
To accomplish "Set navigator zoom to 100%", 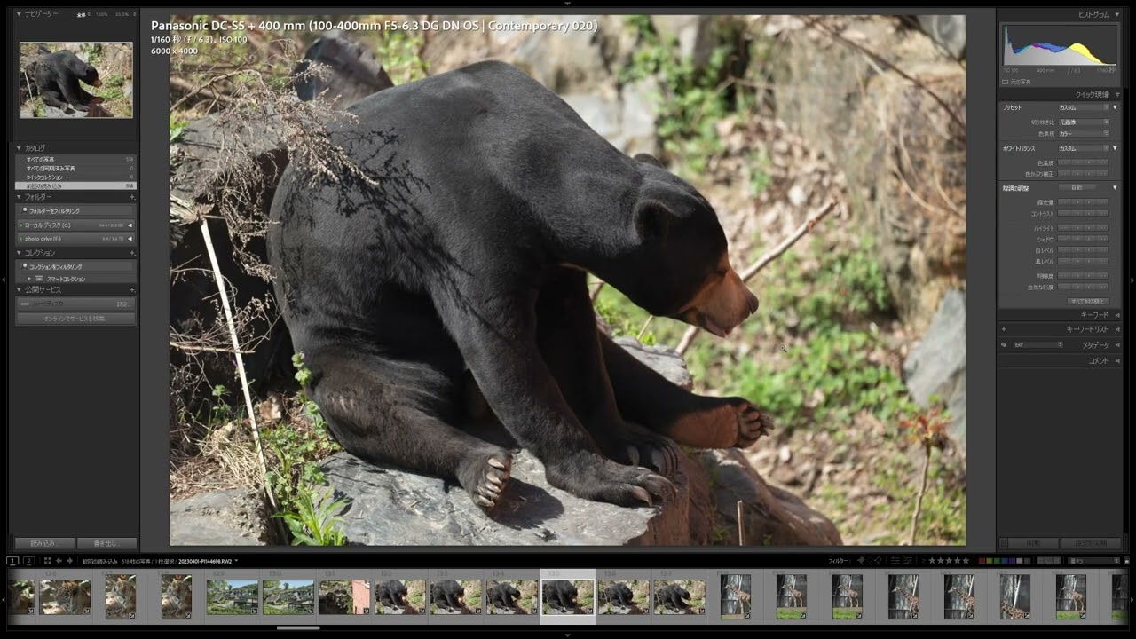I will [x=101, y=15].
